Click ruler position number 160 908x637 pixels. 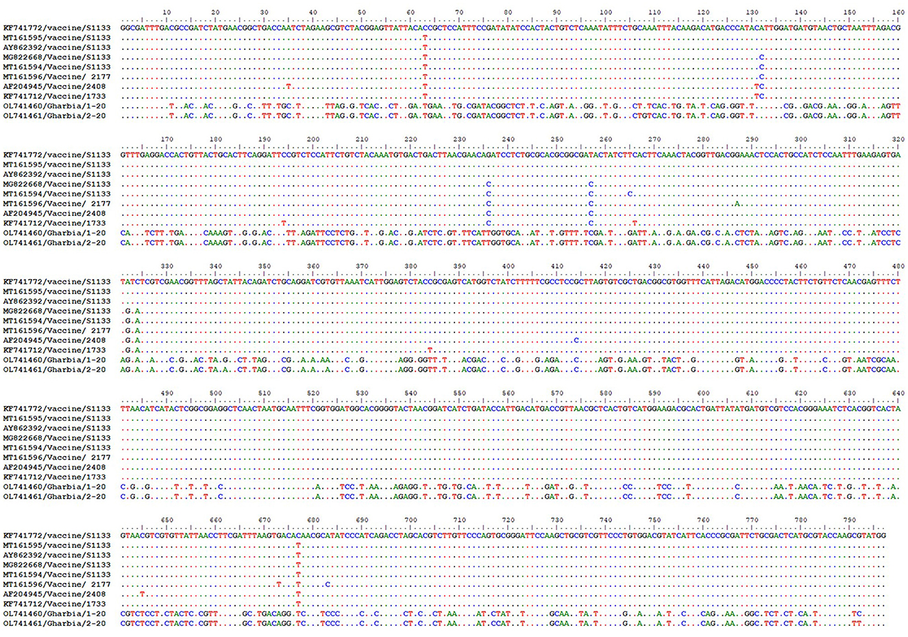(x=898, y=12)
